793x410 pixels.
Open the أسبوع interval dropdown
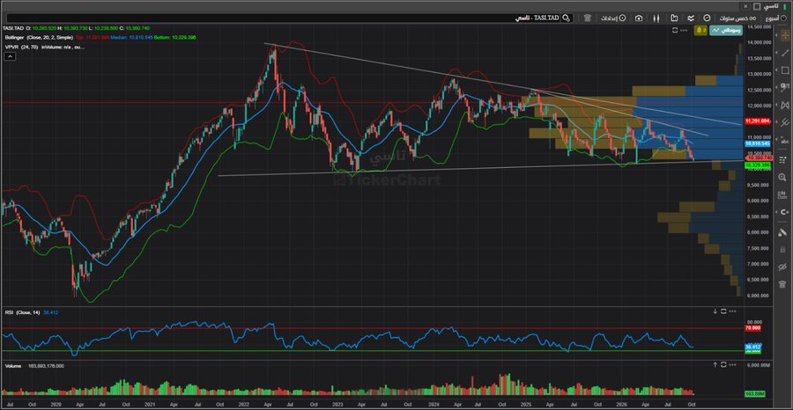point(776,18)
